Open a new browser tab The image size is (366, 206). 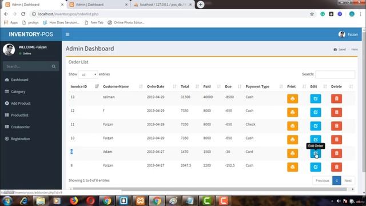pos(201,5)
